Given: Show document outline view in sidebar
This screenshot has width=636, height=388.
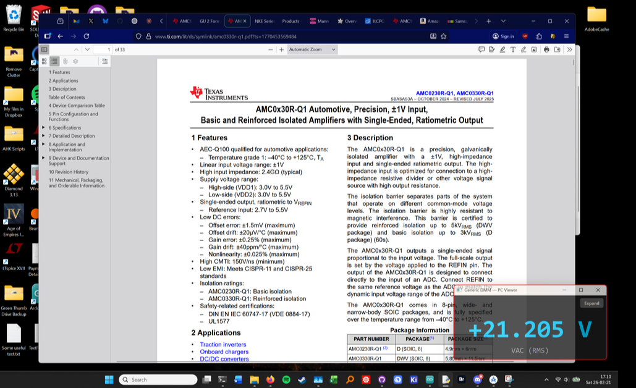Looking at the screenshot, I should click(54, 61).
